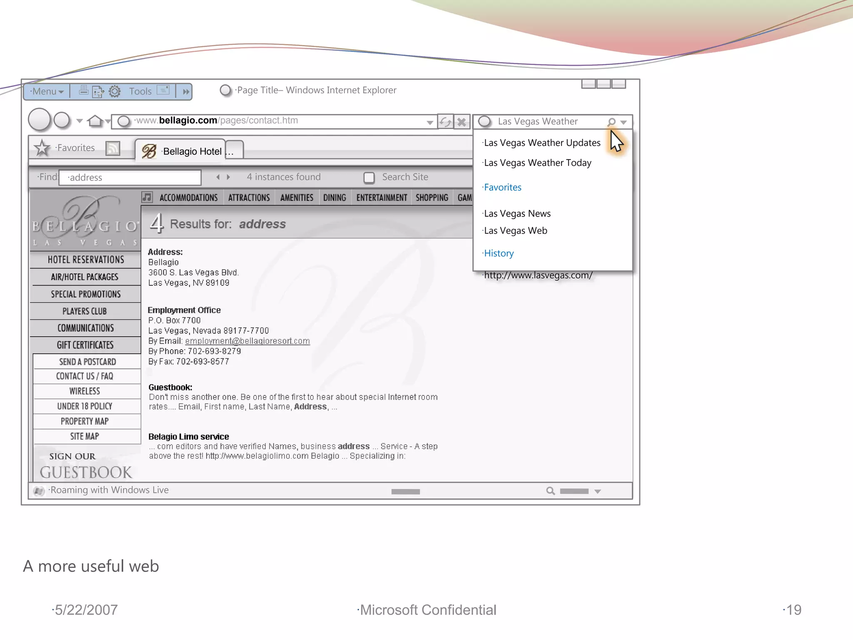Click the large round Back button

pos(40,120)
